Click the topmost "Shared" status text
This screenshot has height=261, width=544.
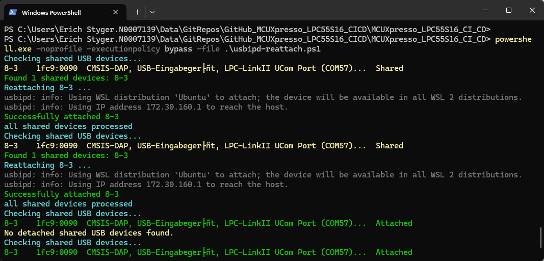tap(389, 68)
